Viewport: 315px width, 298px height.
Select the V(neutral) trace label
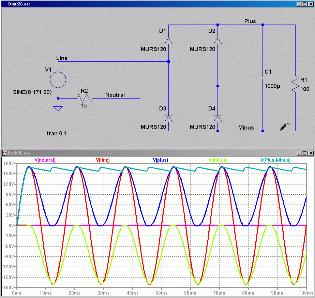click(x=45, y=160)
